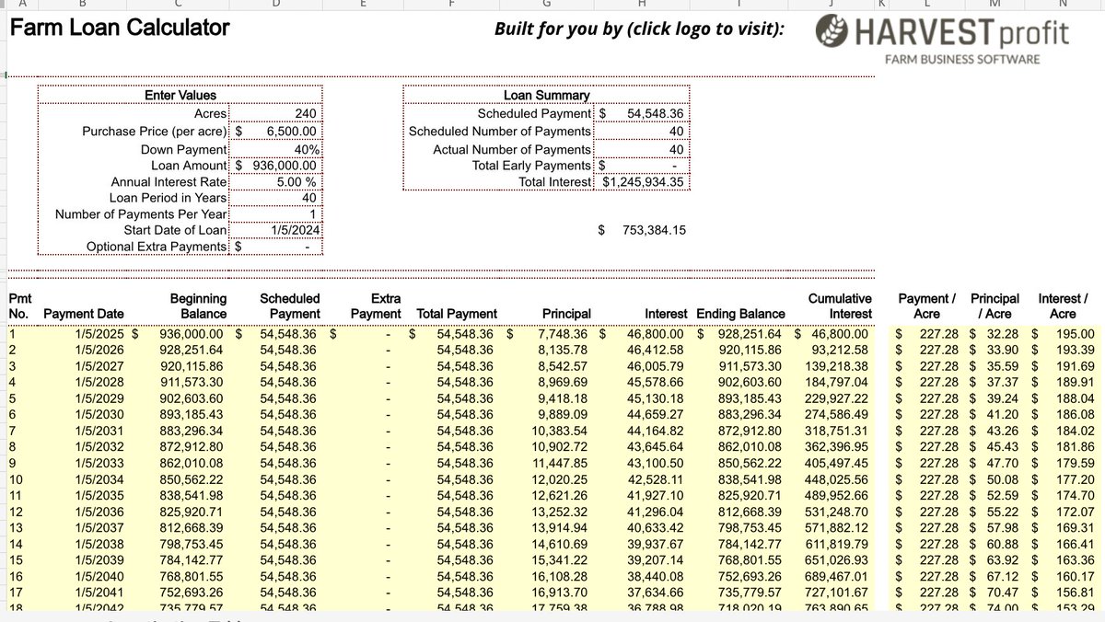The width and height of the screenshot is (1105, 622).
Task: Click the Enter Values header
Action: pyautogui.click(x=180, y=96)
